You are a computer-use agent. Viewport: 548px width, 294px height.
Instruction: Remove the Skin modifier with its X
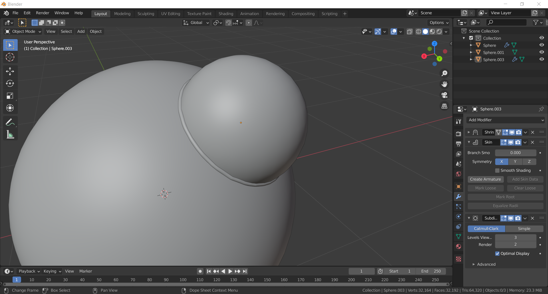tap(533, 142)
